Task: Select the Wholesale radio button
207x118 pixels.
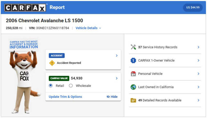Action: (x=71, y=86)
